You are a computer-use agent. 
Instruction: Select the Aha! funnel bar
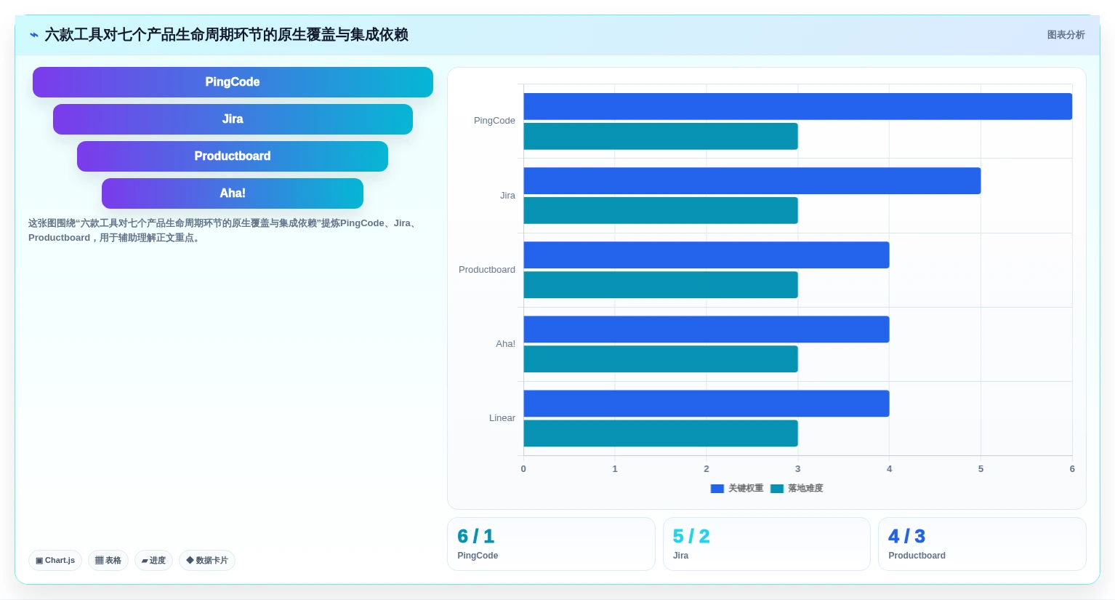pyautogui.click(x=233, y=193)
